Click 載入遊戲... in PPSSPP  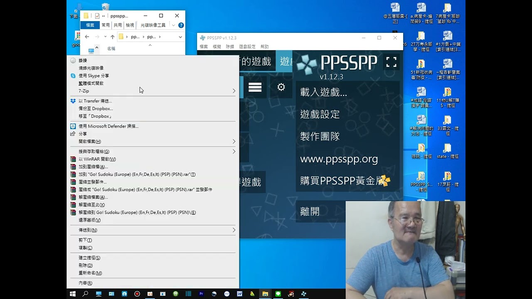point(347,92)
